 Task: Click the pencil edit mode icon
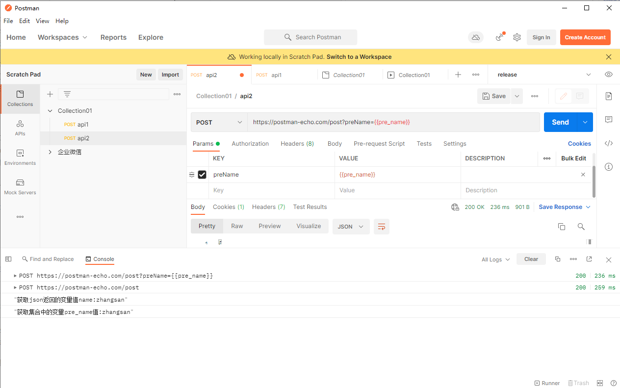pyautogui.click(x=564, y=96)
